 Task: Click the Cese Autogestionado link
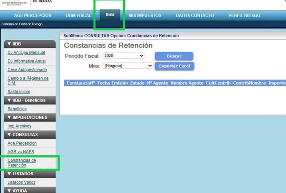pos(27,69)
